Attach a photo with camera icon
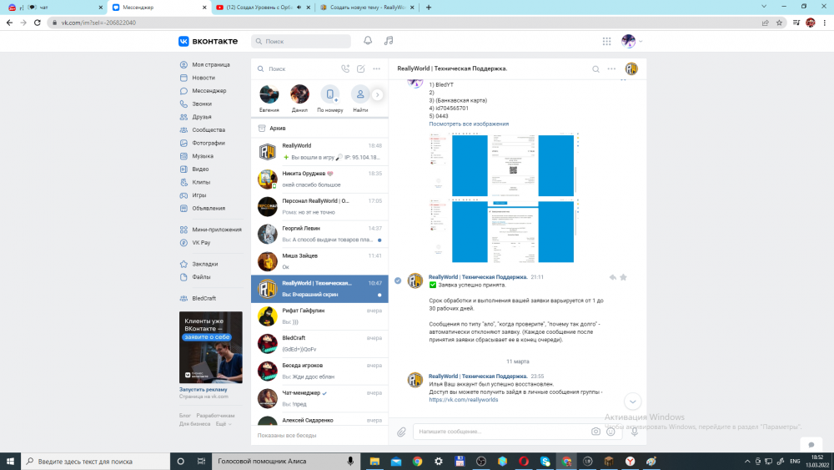 [595, 432]
